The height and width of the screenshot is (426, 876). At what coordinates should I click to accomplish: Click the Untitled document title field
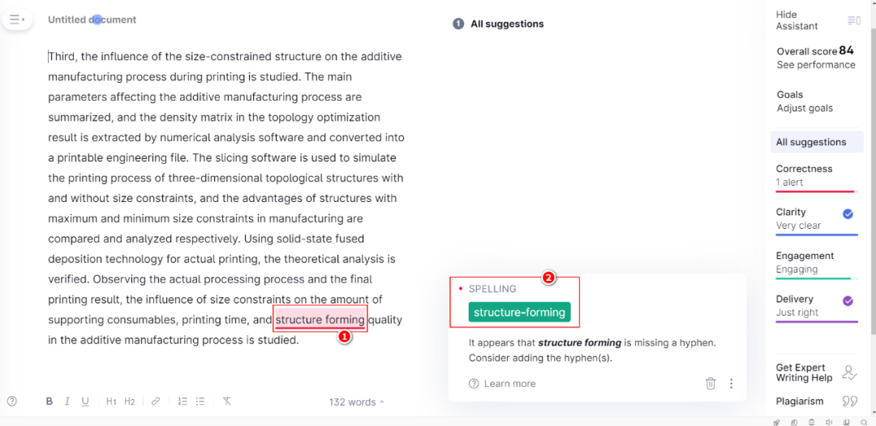pyautogui.click(x=92, y=19)
